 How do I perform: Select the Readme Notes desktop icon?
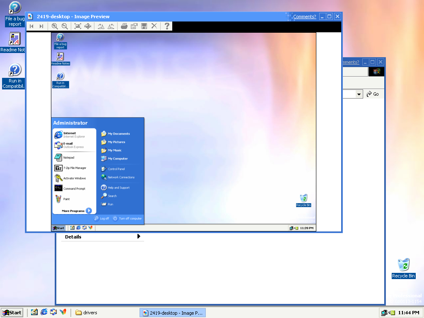[x=13, y=42]
